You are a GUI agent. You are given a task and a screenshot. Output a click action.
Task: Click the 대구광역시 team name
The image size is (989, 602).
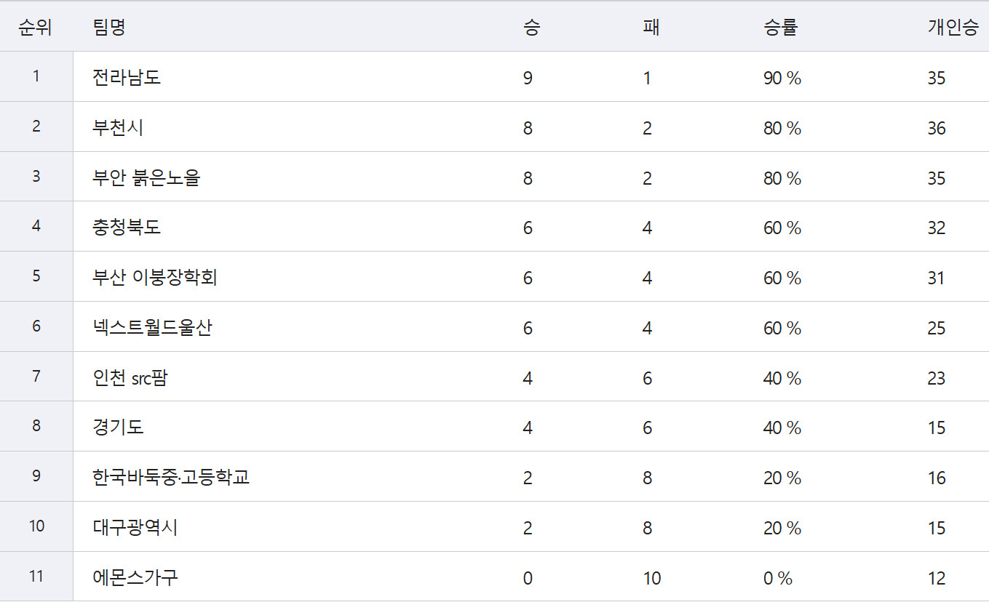[135, 527]
